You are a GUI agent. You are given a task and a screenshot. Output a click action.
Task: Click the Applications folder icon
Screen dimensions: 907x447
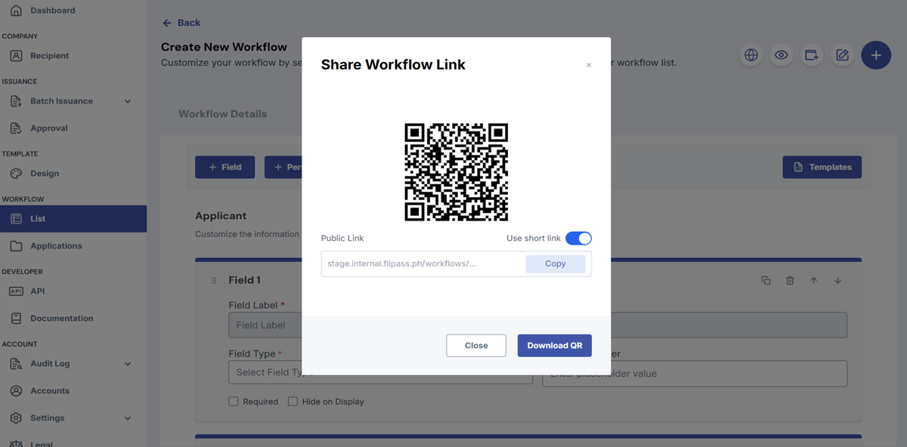(x=16, y=246)
